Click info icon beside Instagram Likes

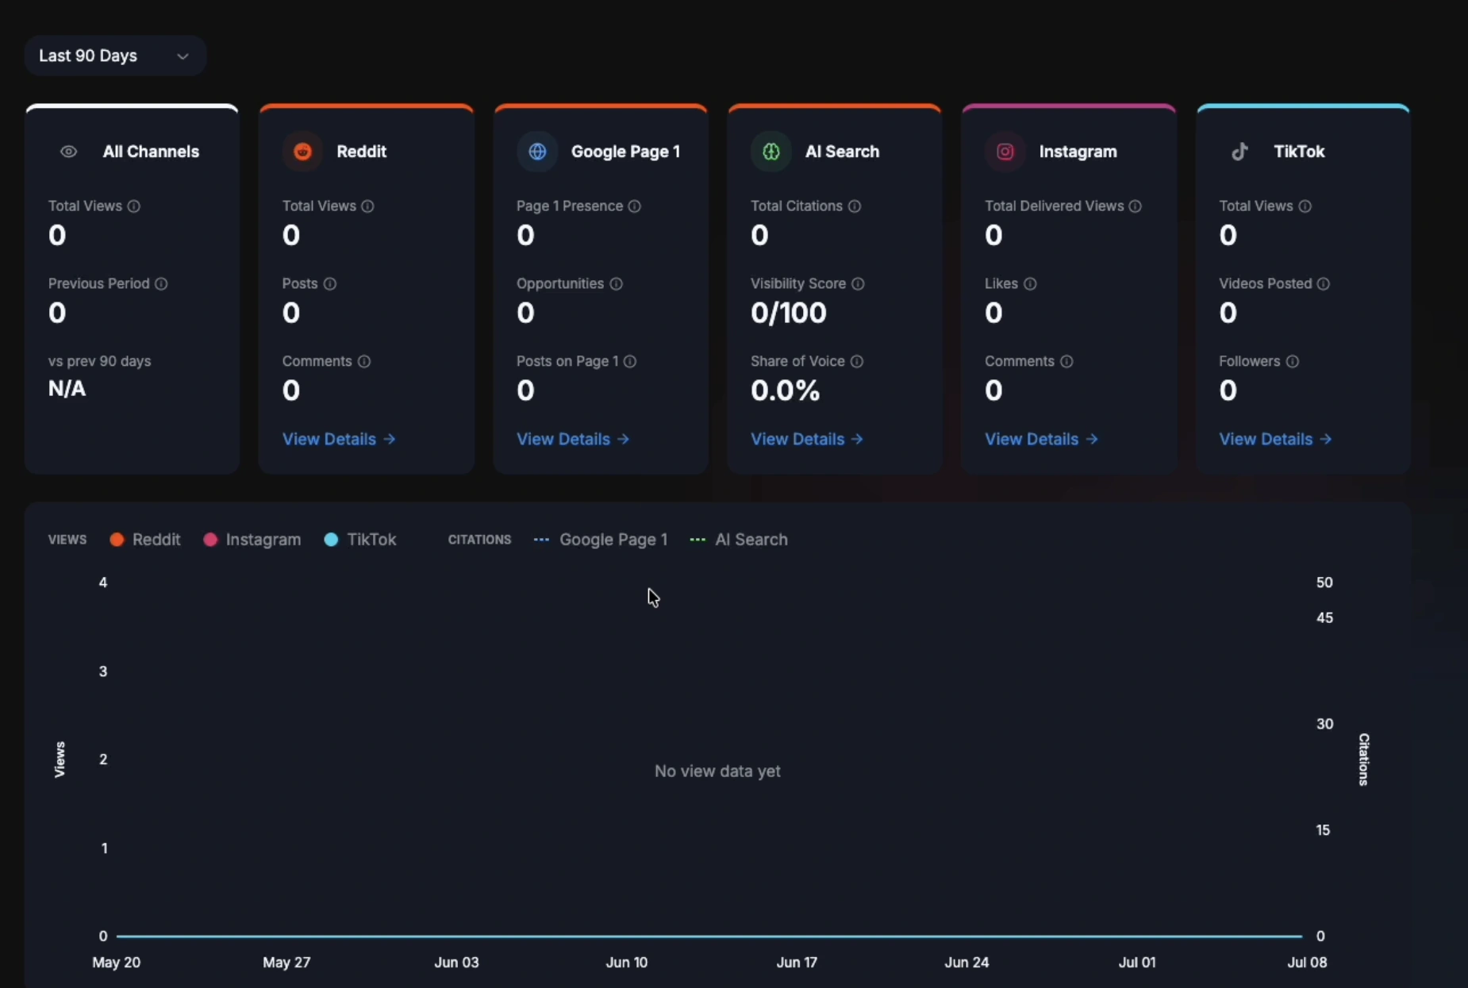[1030, 284]
